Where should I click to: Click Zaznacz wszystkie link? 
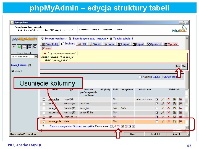coord(60,126)
